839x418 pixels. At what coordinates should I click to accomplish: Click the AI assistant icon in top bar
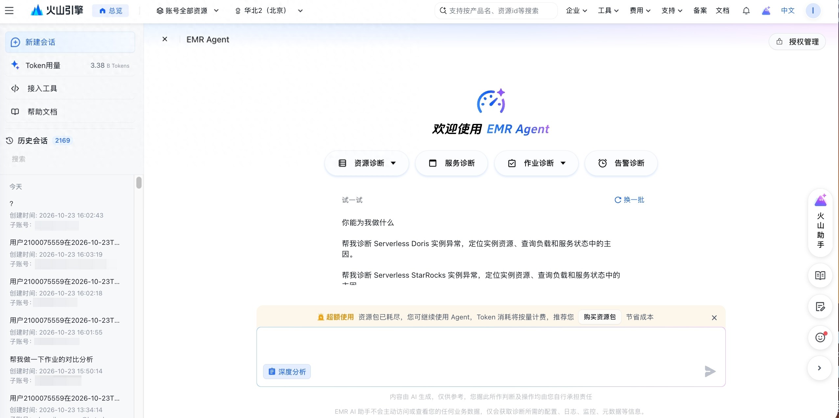tap(766, 11)
